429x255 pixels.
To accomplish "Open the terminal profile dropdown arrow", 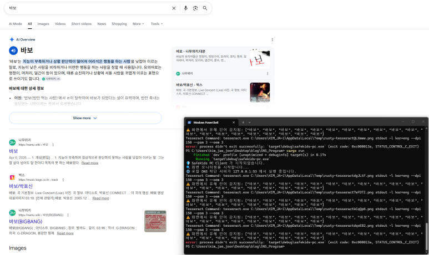I will click(250, 123).
